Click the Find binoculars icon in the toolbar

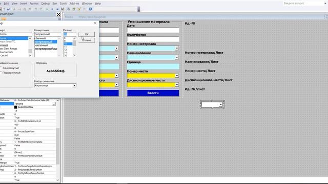pyautogui.click(x=30, y=9)
